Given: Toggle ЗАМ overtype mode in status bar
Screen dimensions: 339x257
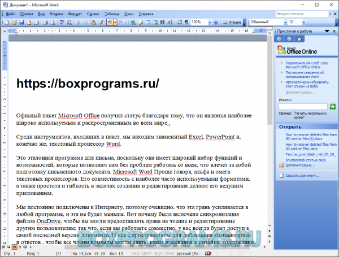Looking at the screenshot, I should pyautogui.click(x=169, y=254).
